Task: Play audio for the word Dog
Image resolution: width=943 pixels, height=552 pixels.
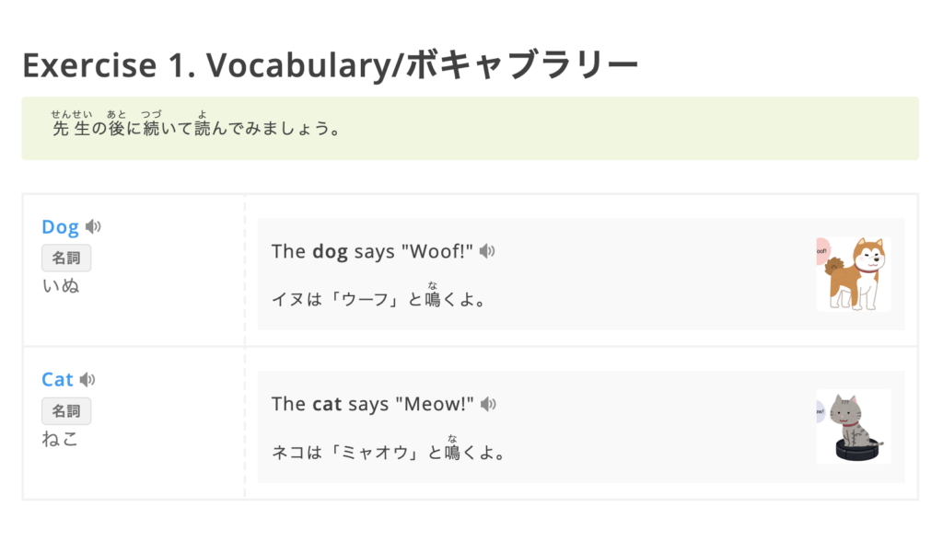Action: click(93, 226)
